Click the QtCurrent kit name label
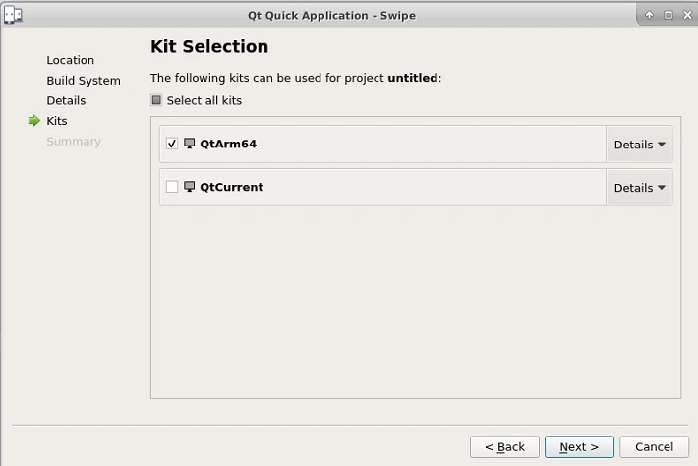 232,187
